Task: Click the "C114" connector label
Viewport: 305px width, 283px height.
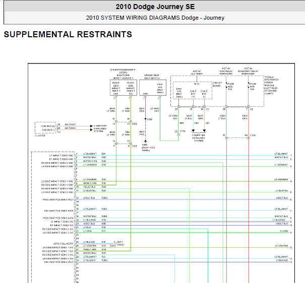Action: pos(253,135)
